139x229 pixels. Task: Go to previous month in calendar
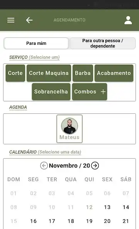click(44, 166)
